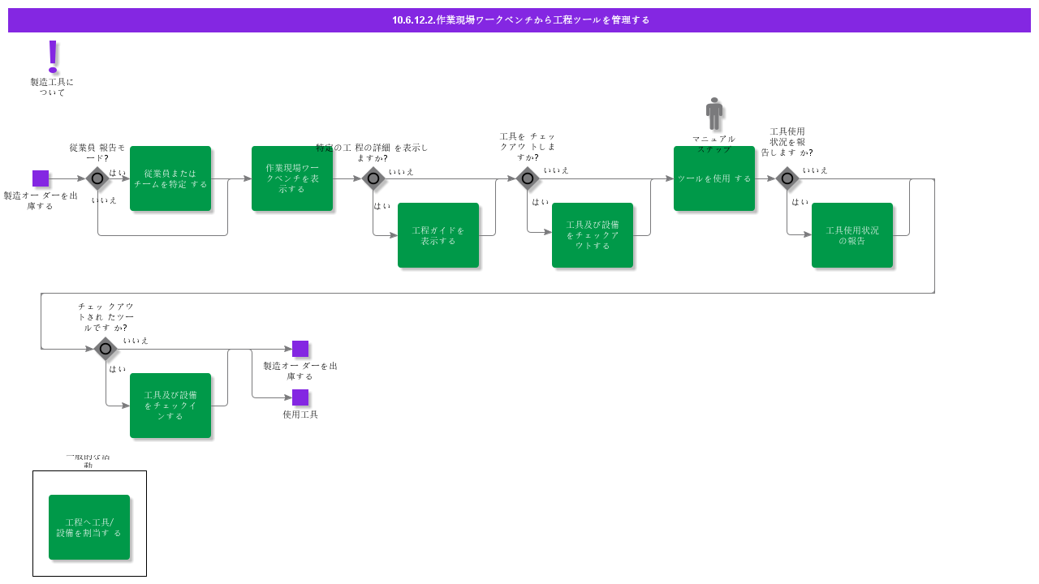Click the title bar 10.6.12.2.作業現場ワークベンチから工程ツールを管理する
The width and height of the screenshot is (1039, 584).
click(x=519, y=20)
